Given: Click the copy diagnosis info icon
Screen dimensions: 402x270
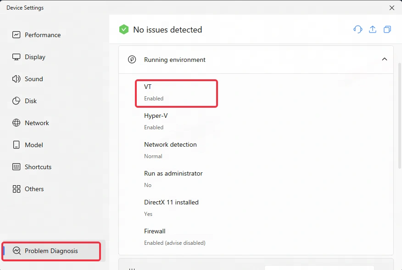Looking at the screenshot, I should click(387, 29).
